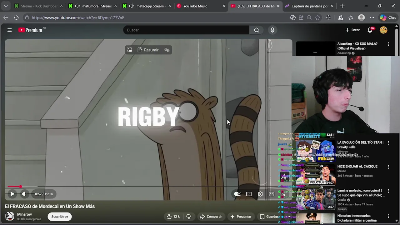
Task: Open the apps grid icon in address bar
Action: pyautogui.click(x=301, y=17)
